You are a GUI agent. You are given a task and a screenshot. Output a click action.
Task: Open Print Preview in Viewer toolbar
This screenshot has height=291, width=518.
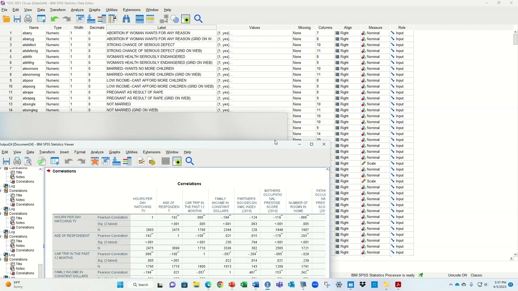point(28,162)
